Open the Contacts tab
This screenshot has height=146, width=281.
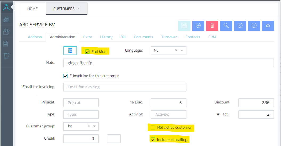tap(193, 37)
